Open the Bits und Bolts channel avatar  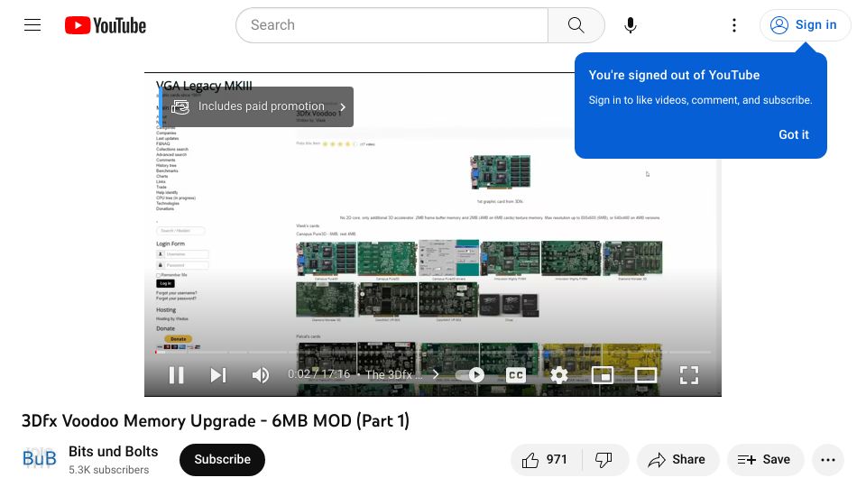[39, 459]
